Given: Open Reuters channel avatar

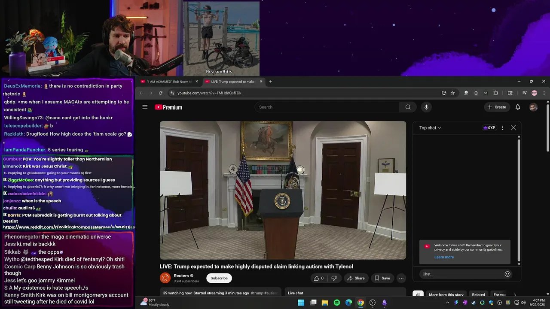Looking at the screenshot, I should (165, 278).
